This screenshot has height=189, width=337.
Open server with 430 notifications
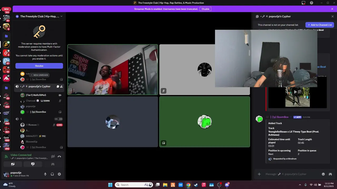tap(6, 138)
